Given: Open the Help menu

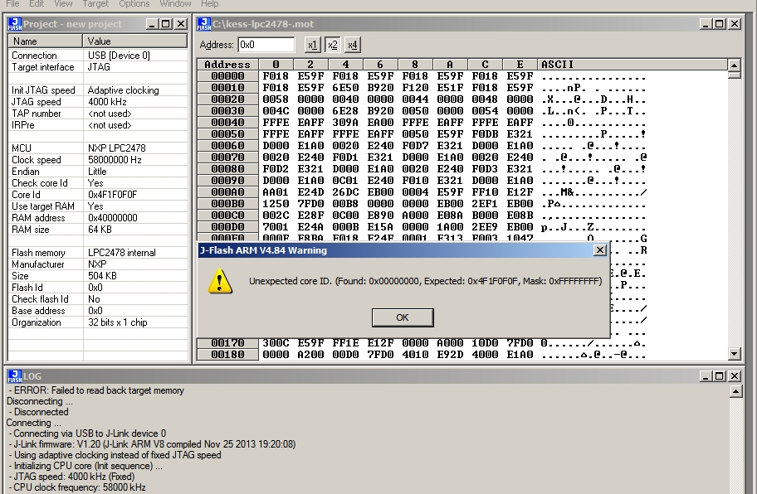Looking at the screenshot, I should [209, 4].
